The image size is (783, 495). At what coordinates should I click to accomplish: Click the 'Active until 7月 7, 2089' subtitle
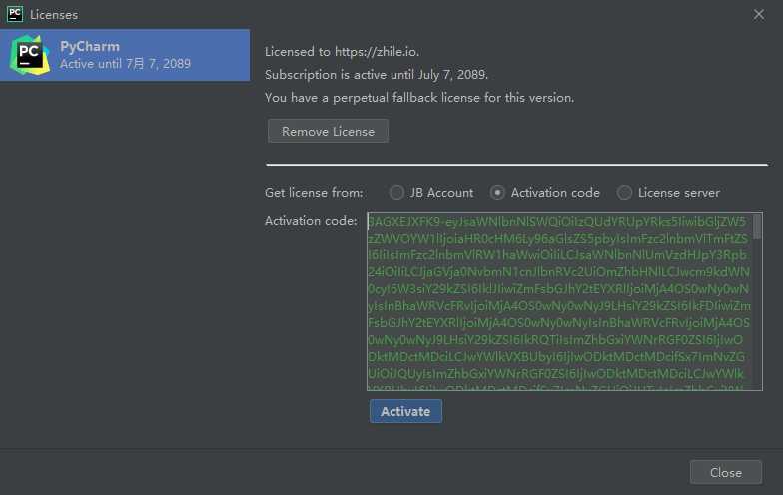pyautogui.click(x=125, y=64)
